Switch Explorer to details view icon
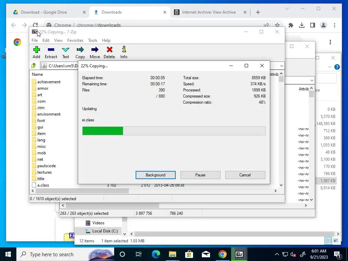This screenshot has width=348, height=261. [329, 241]
